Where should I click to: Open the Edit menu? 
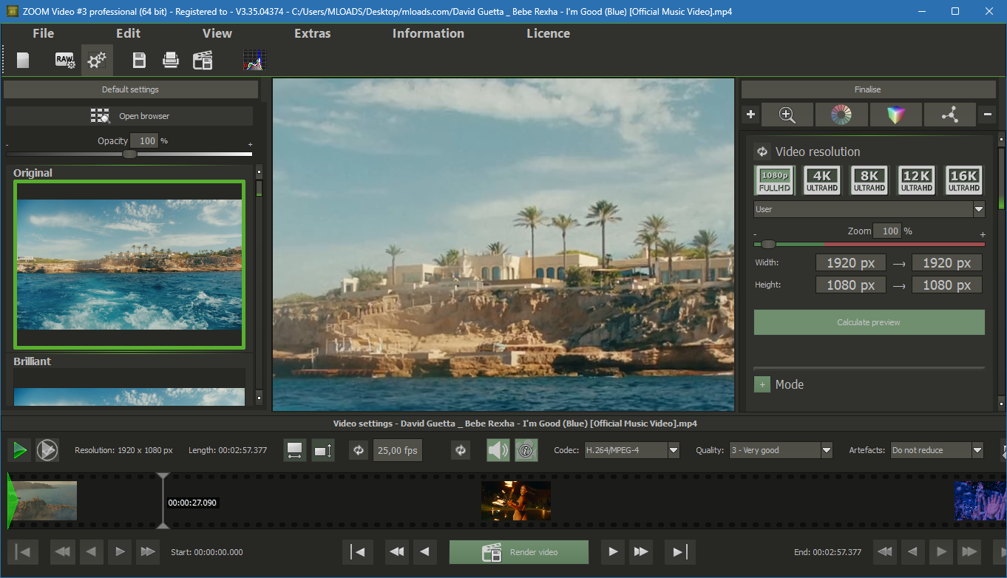129,33
